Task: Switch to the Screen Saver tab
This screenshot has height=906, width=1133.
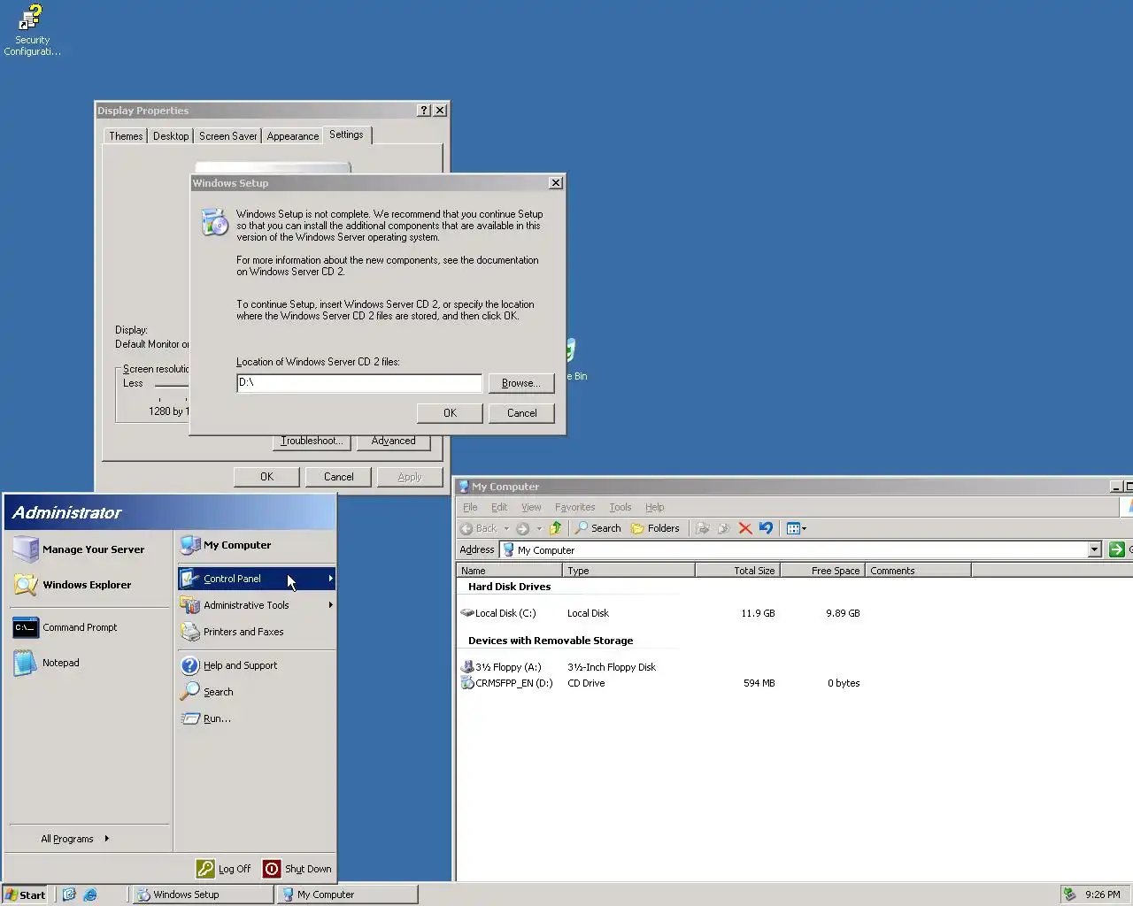Action: 228,136
